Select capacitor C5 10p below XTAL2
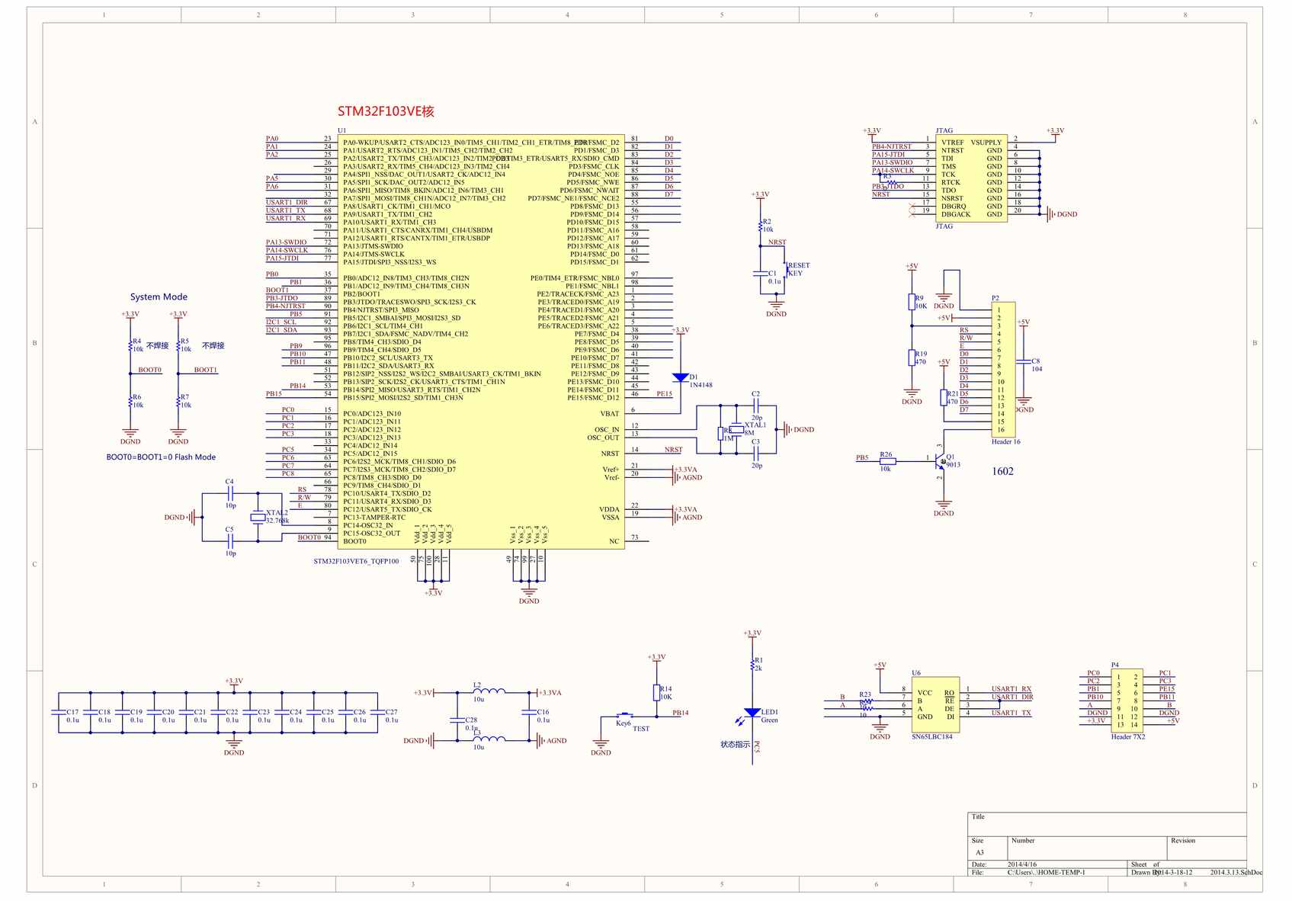Image resolution: width=1292 pixels, height=901 pixels. 229,541
